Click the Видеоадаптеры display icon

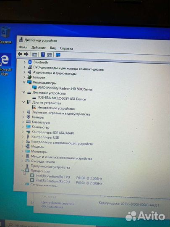29,82
